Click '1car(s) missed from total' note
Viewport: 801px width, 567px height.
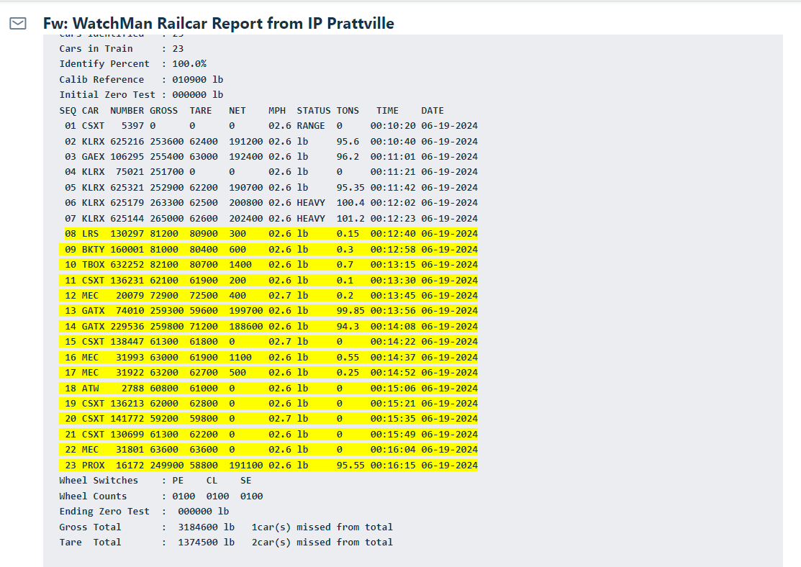322,527
